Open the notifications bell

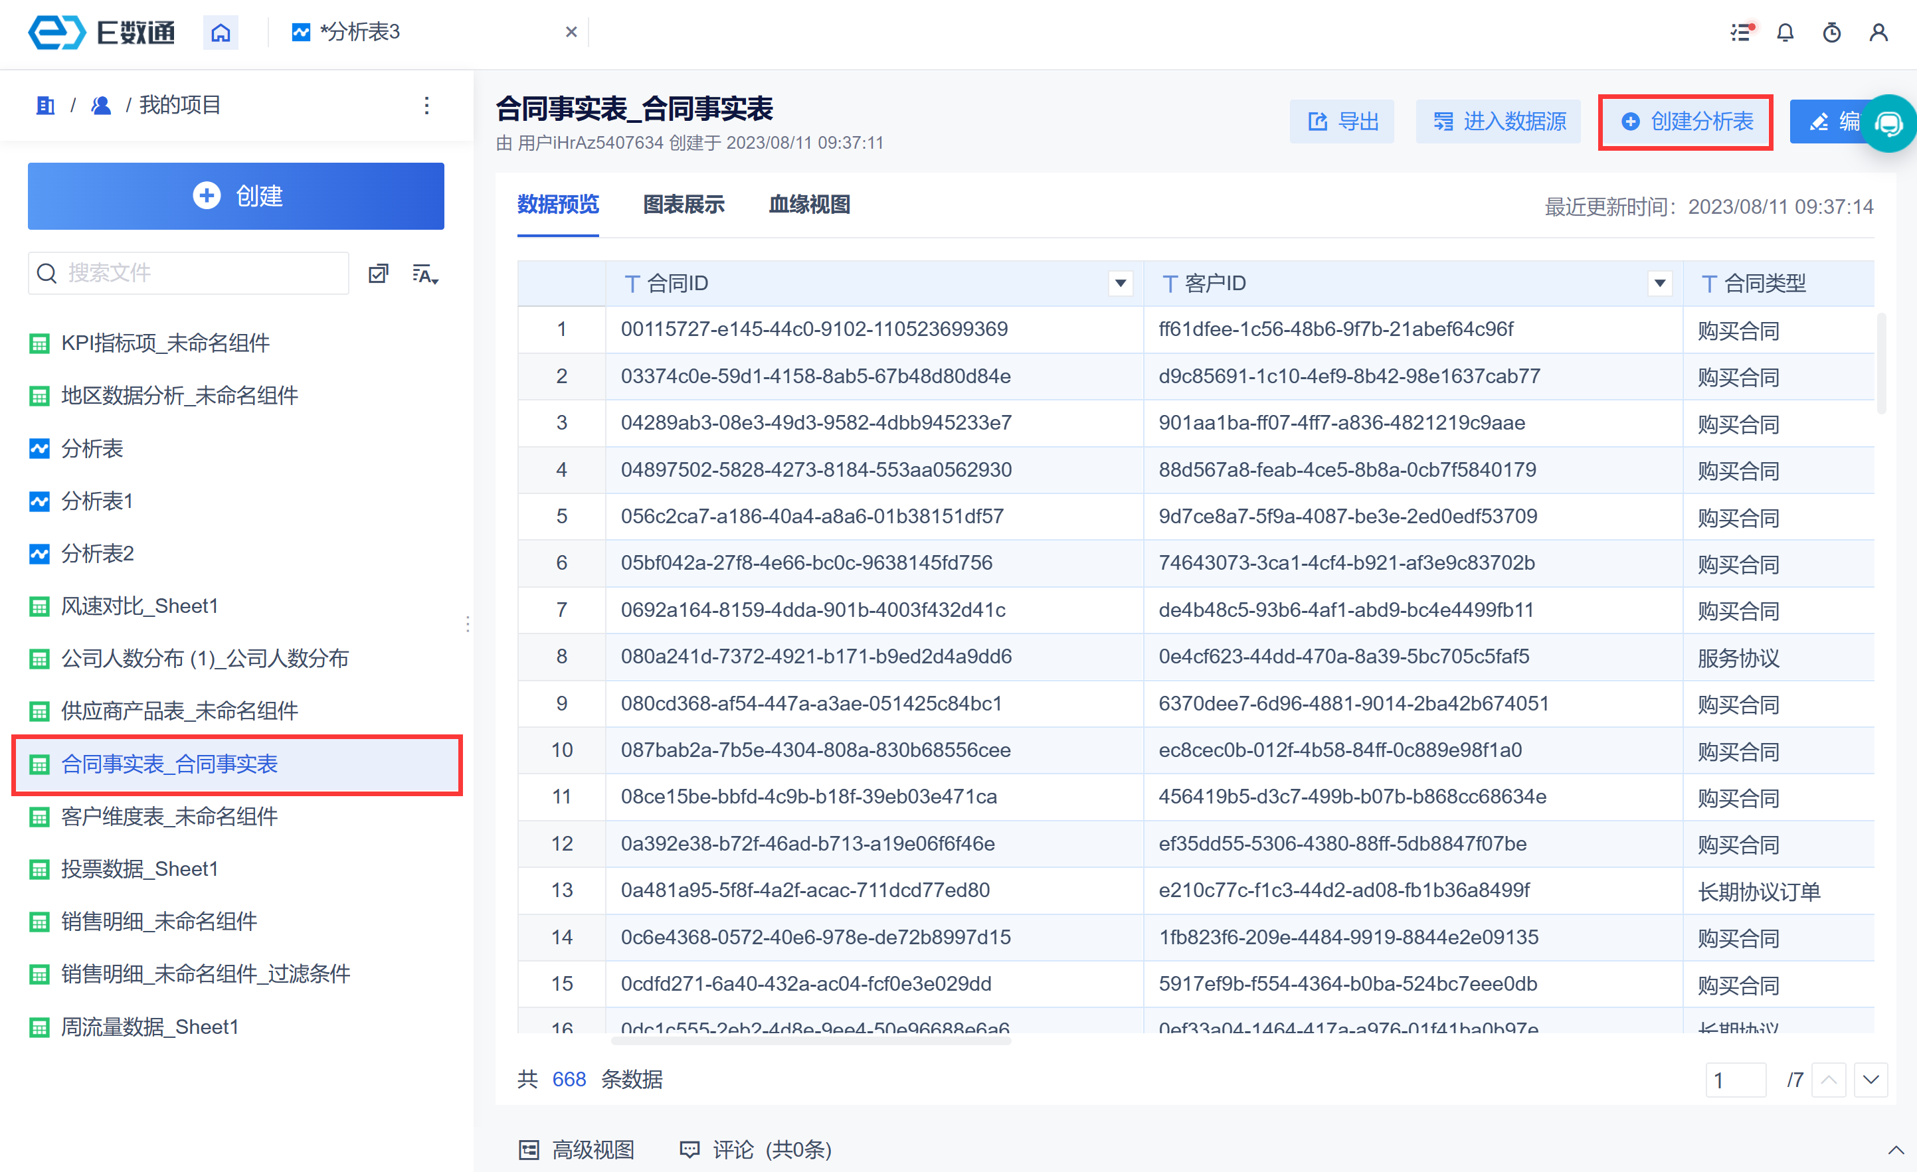[1785, 33]
